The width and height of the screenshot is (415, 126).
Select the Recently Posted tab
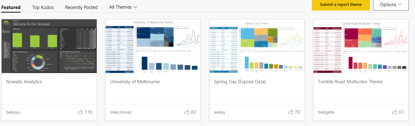[81, 7]
